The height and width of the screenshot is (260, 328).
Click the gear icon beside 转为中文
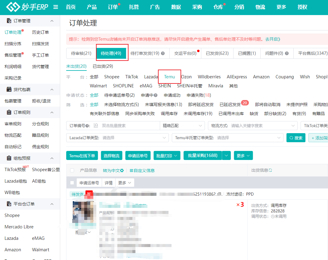[122, 171]
